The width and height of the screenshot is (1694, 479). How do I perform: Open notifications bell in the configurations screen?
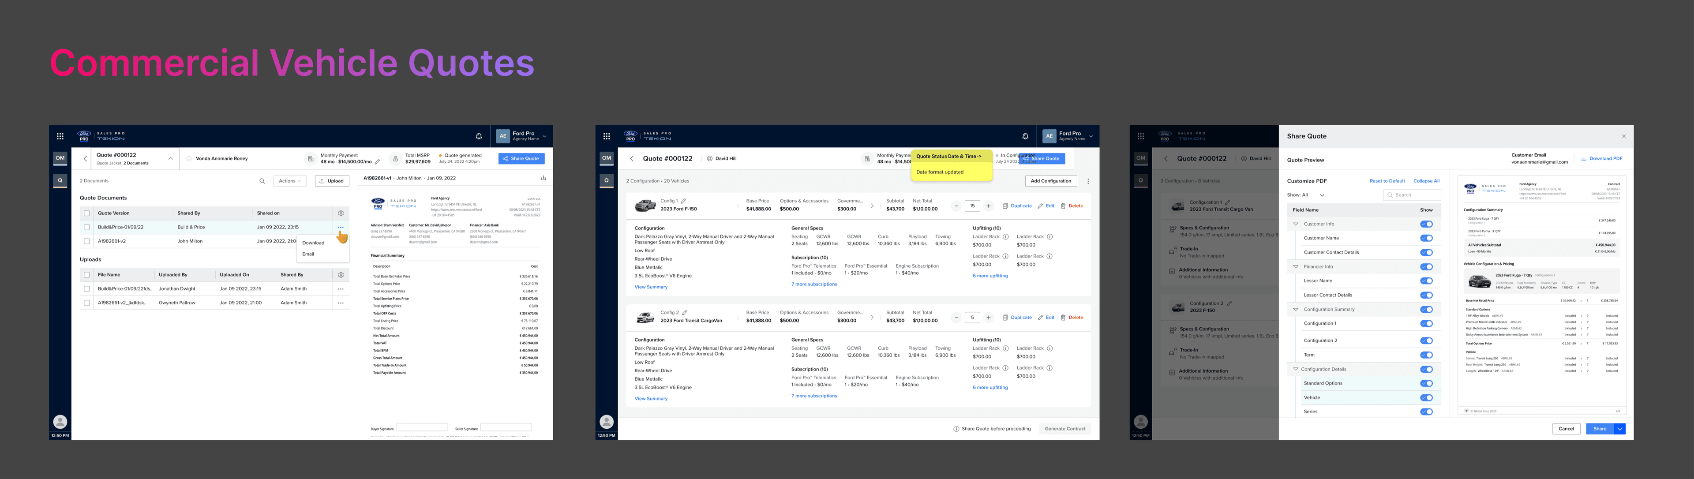point(1025,136)
